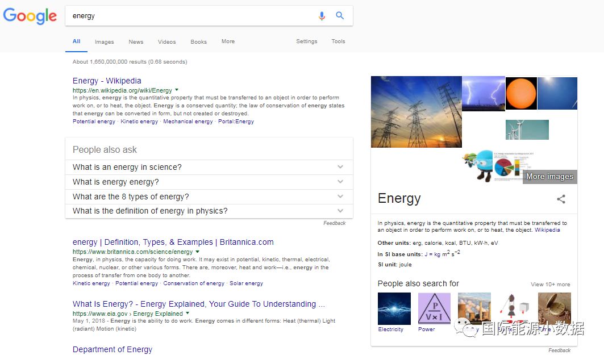Open the Potential energy Britannica sitelink
The width and height of the screenshot is (604, 355).
[x=136, y=283]
